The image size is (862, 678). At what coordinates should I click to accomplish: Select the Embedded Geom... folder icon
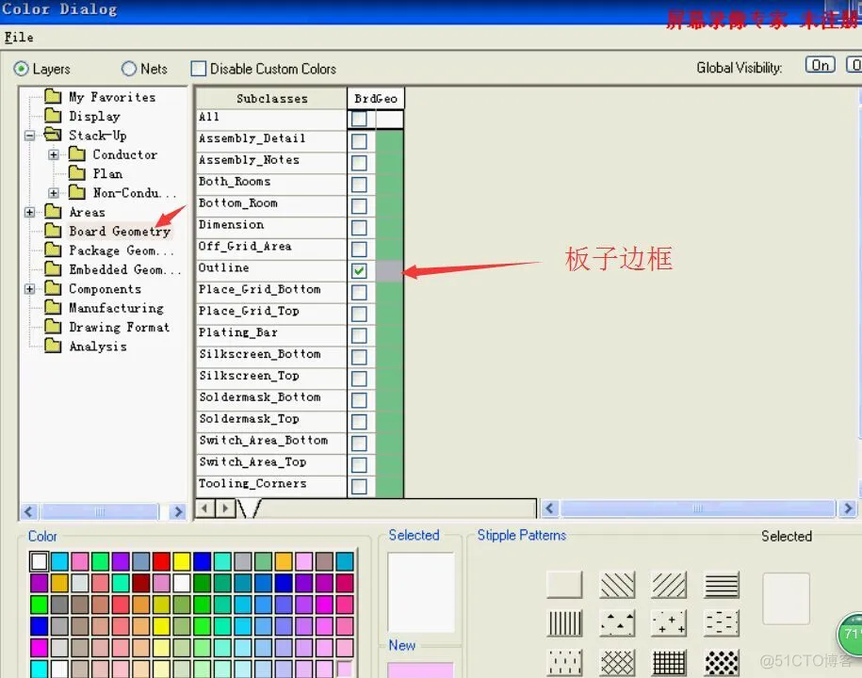click(x=54, y=269)
